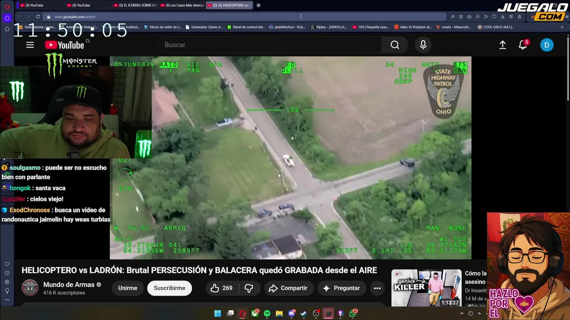Join channel with Unirme button
Image resolution: width=570 pixels, height=320 pixels.
coord(128,288)
